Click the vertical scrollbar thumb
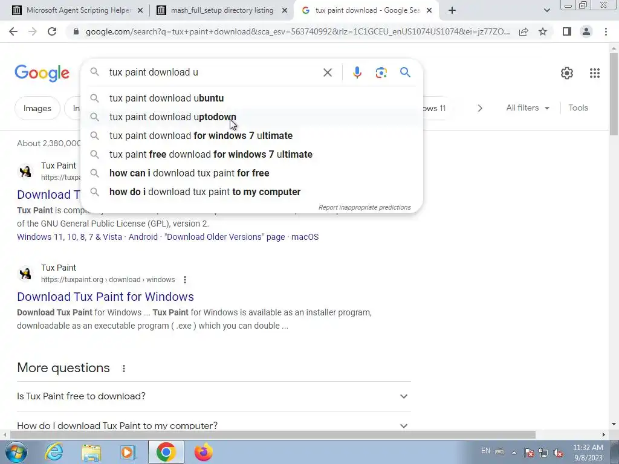This screenshot has width=619, height=464. 614,94
